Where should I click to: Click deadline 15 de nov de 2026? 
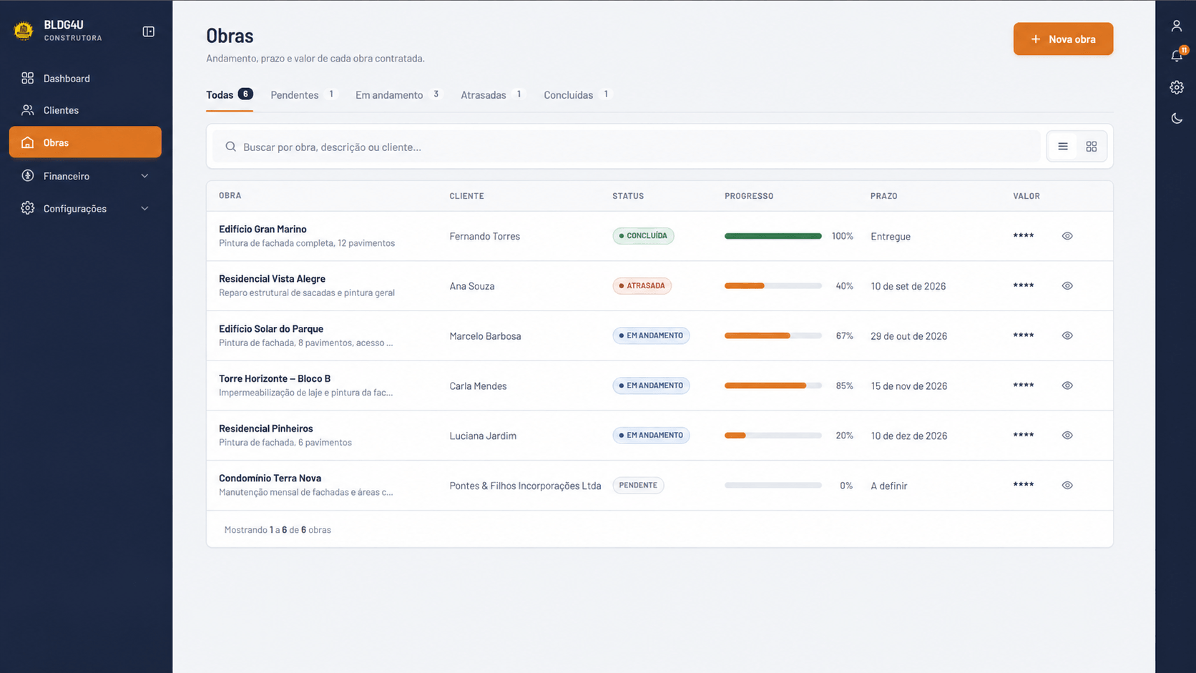click(x=908, y=386)
